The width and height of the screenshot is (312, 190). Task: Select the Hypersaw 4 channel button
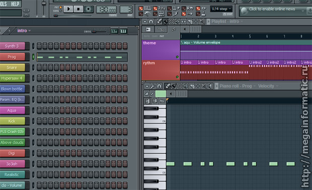coord(13,78)
